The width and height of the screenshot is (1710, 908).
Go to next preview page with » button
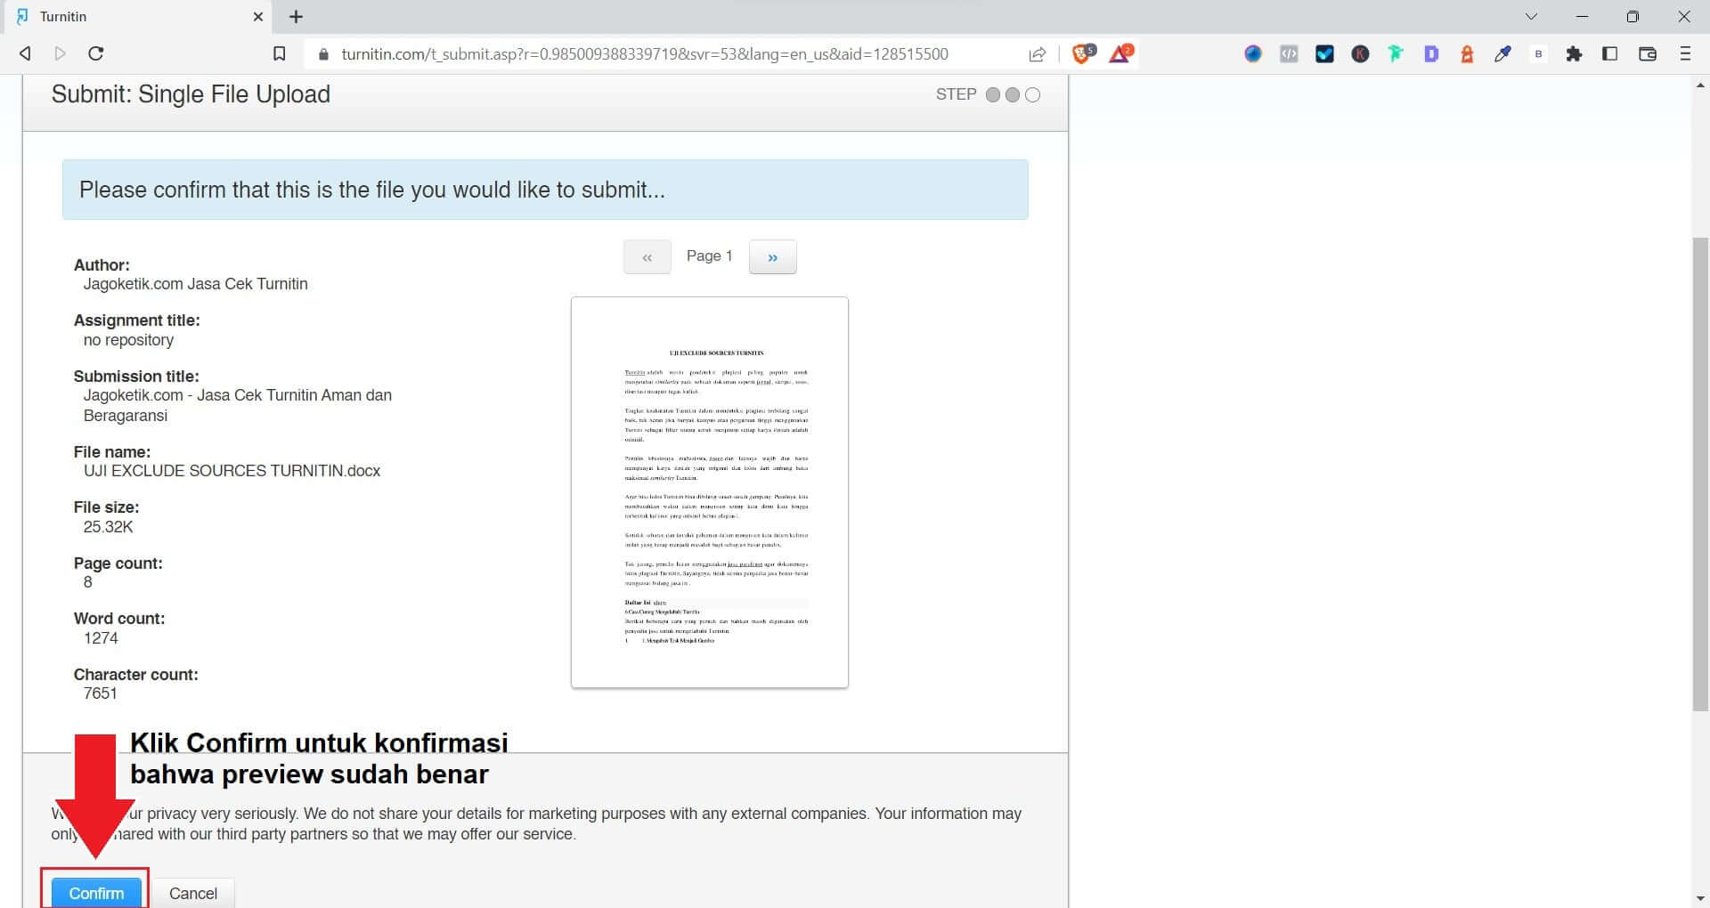(x=772, y=256)
